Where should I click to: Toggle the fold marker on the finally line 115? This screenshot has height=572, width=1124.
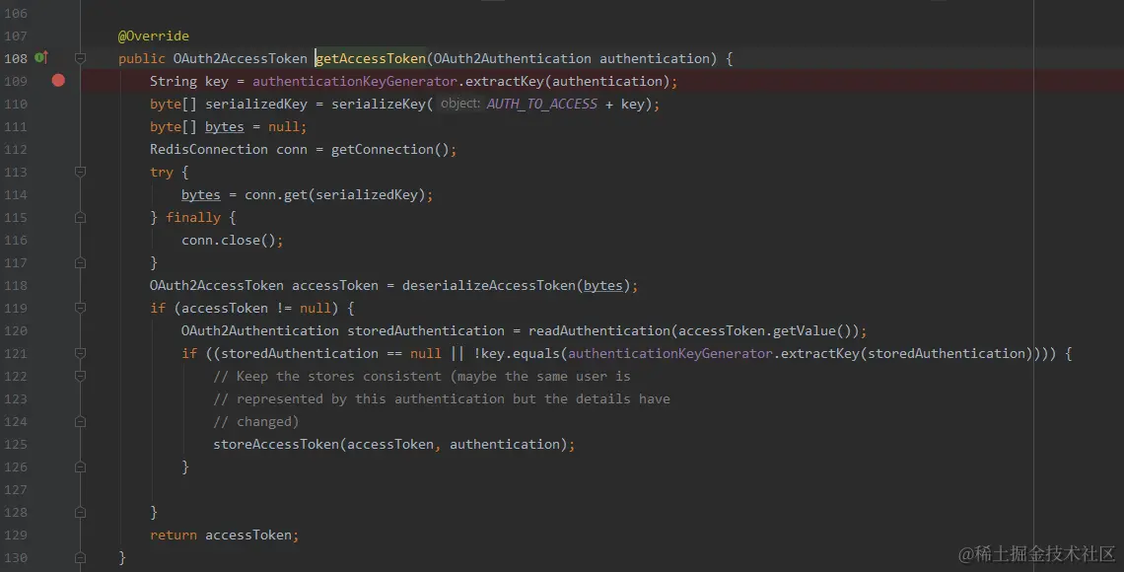tap(80, 217)
